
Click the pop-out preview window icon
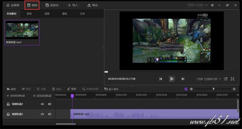point(226,79)
